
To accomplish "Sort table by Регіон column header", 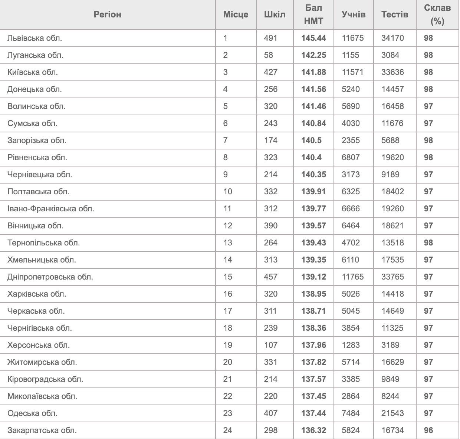I will point(108,14).
